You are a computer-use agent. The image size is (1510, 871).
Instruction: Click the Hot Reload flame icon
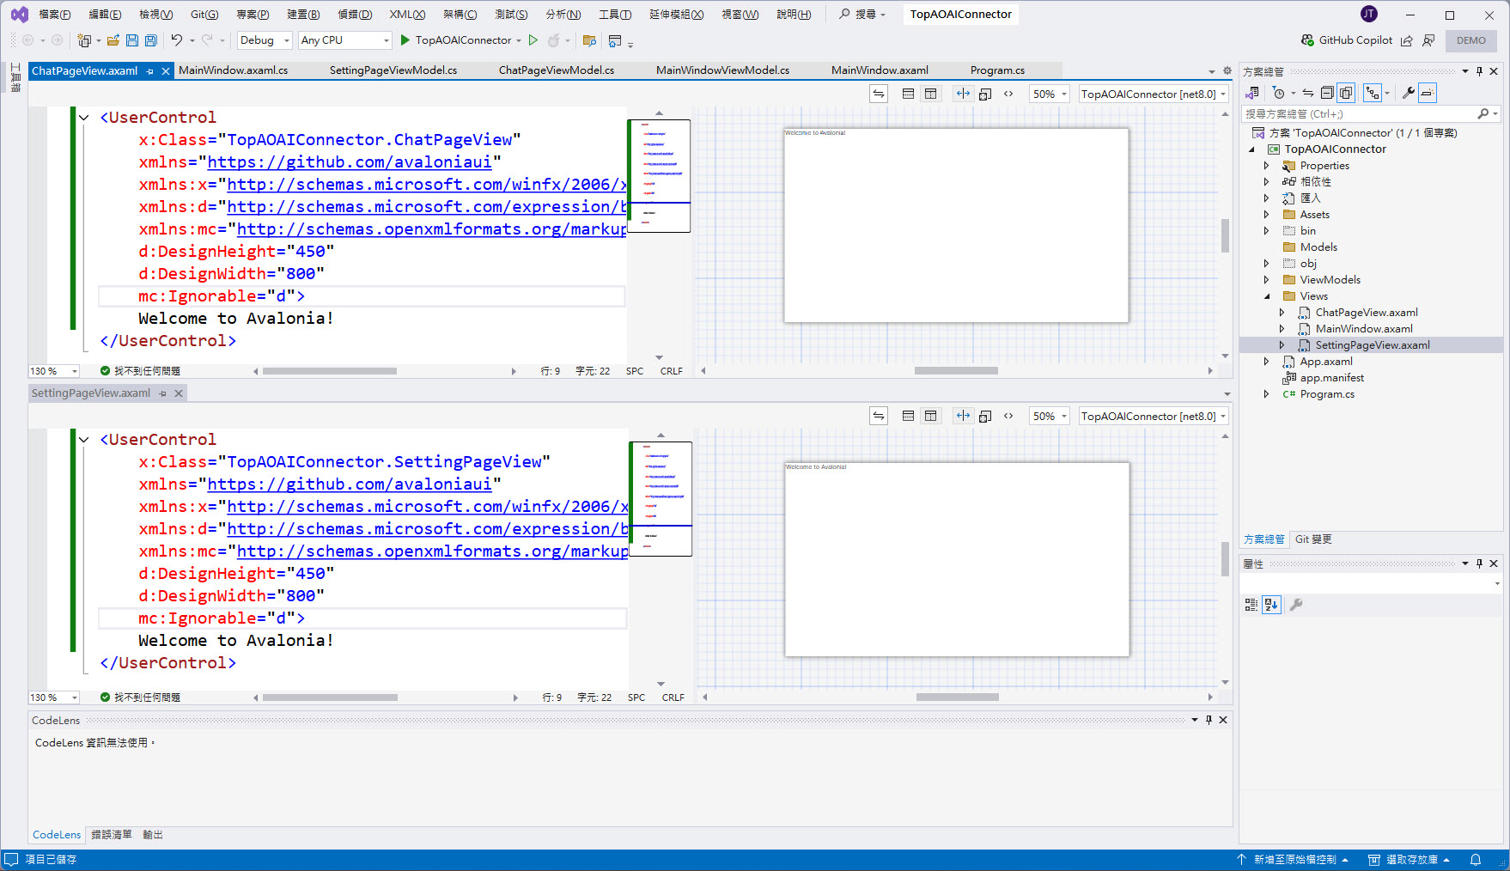point(553,40)
